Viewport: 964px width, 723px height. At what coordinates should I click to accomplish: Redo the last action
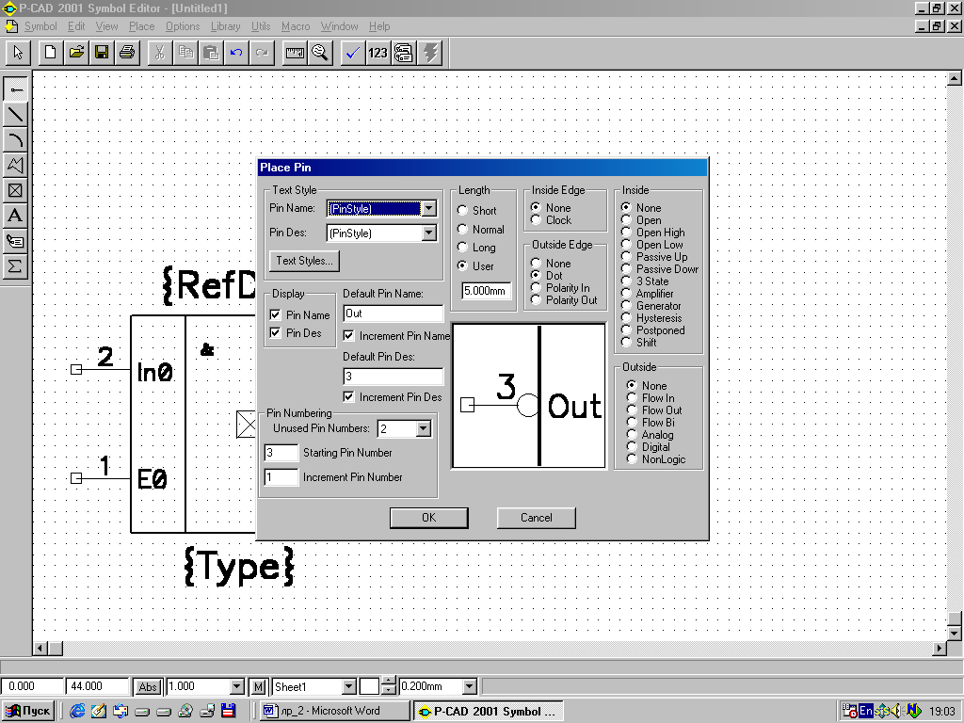coord(261,53)
